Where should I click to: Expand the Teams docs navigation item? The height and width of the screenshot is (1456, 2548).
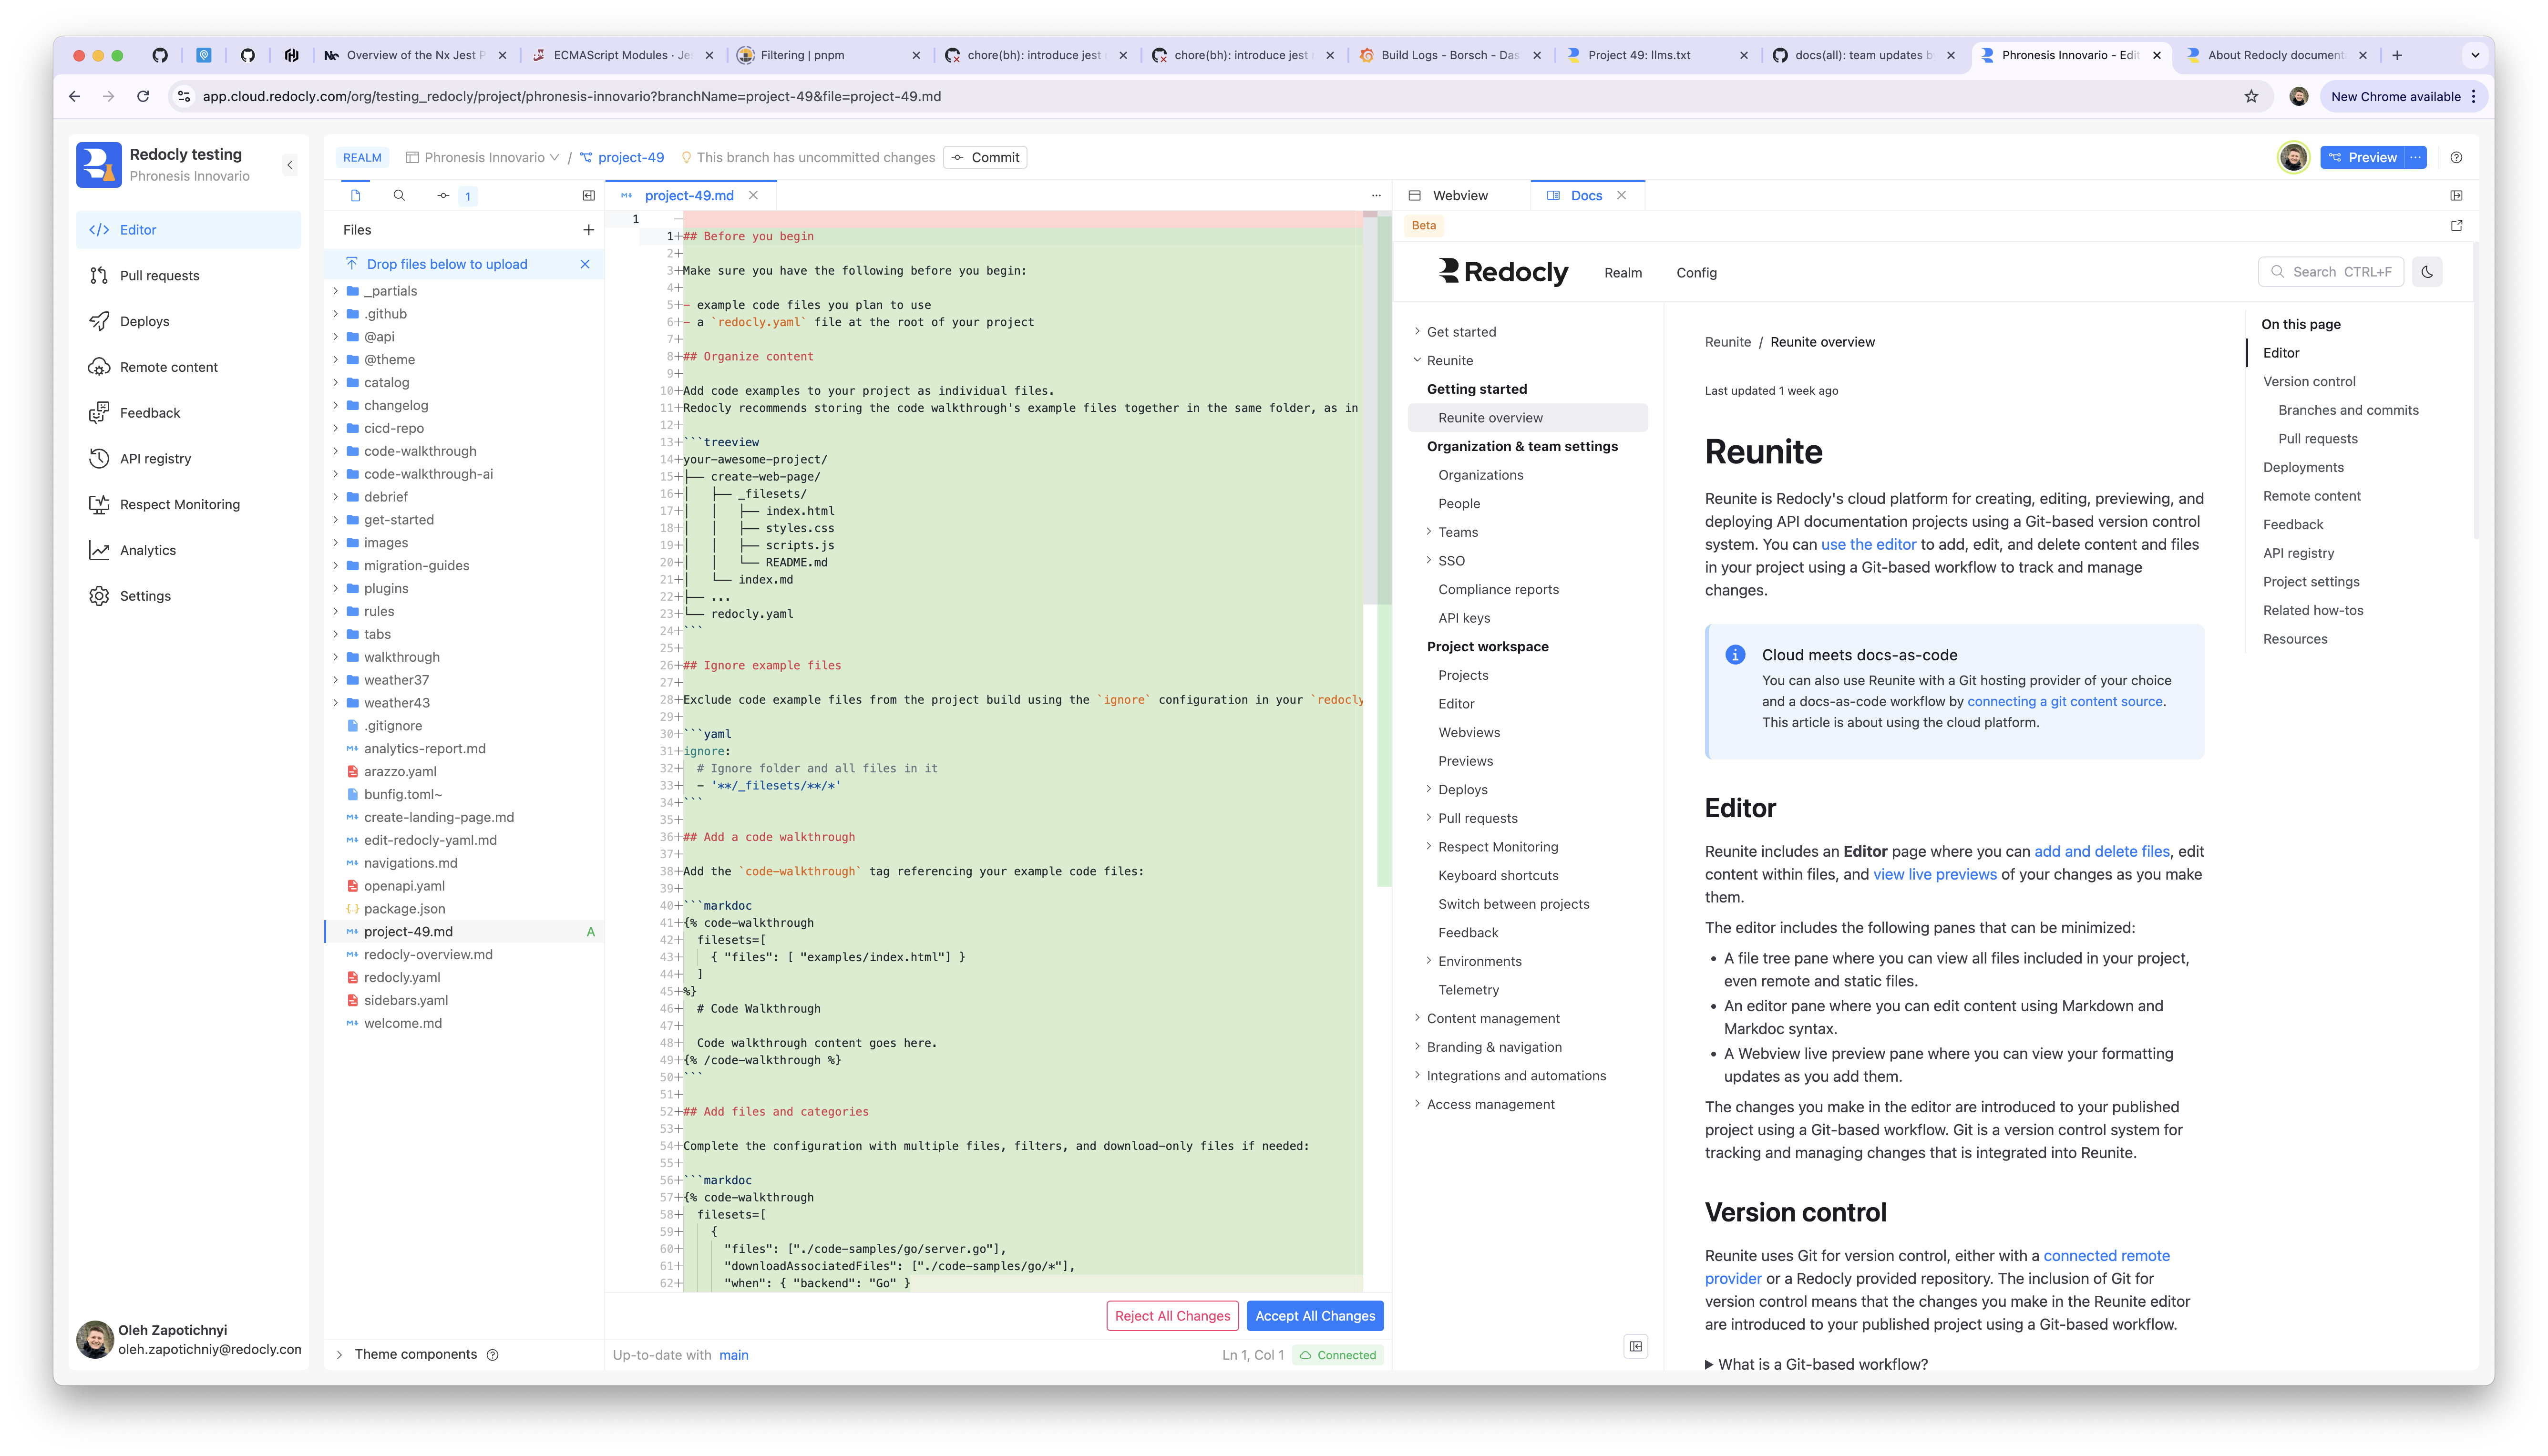point(1428,532)
